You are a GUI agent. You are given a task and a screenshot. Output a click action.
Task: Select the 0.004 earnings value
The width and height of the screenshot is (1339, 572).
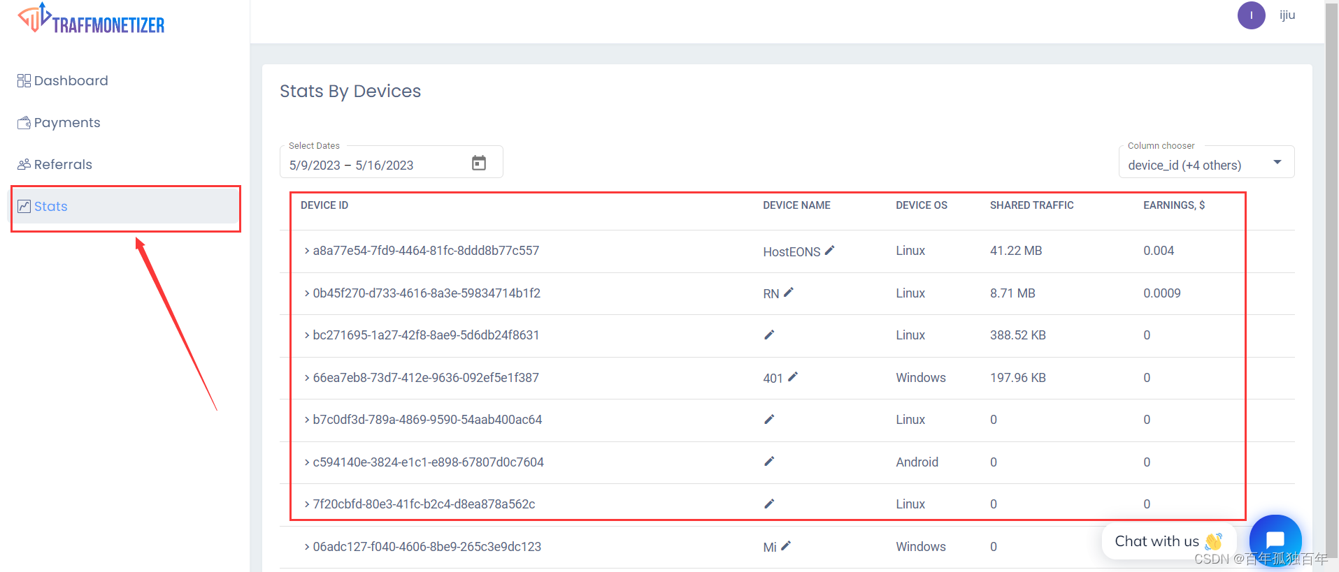point(1159,251)
